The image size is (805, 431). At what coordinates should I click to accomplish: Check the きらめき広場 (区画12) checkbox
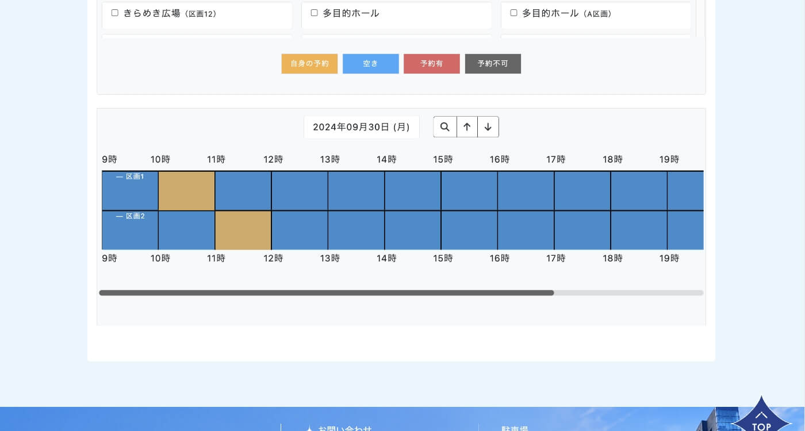coord(115,13)
